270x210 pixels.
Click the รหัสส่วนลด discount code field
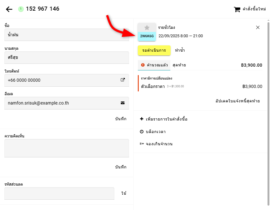[59, 193]
